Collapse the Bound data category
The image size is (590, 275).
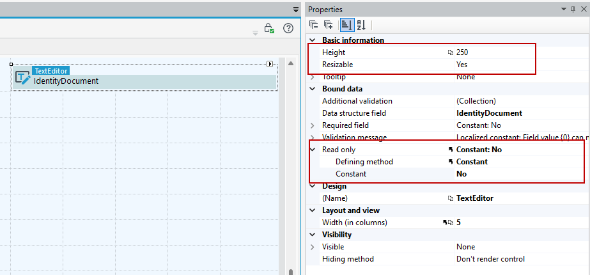tap(312, 89)
